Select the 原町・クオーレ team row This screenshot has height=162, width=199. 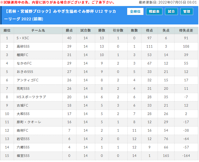tap(99, 122)
